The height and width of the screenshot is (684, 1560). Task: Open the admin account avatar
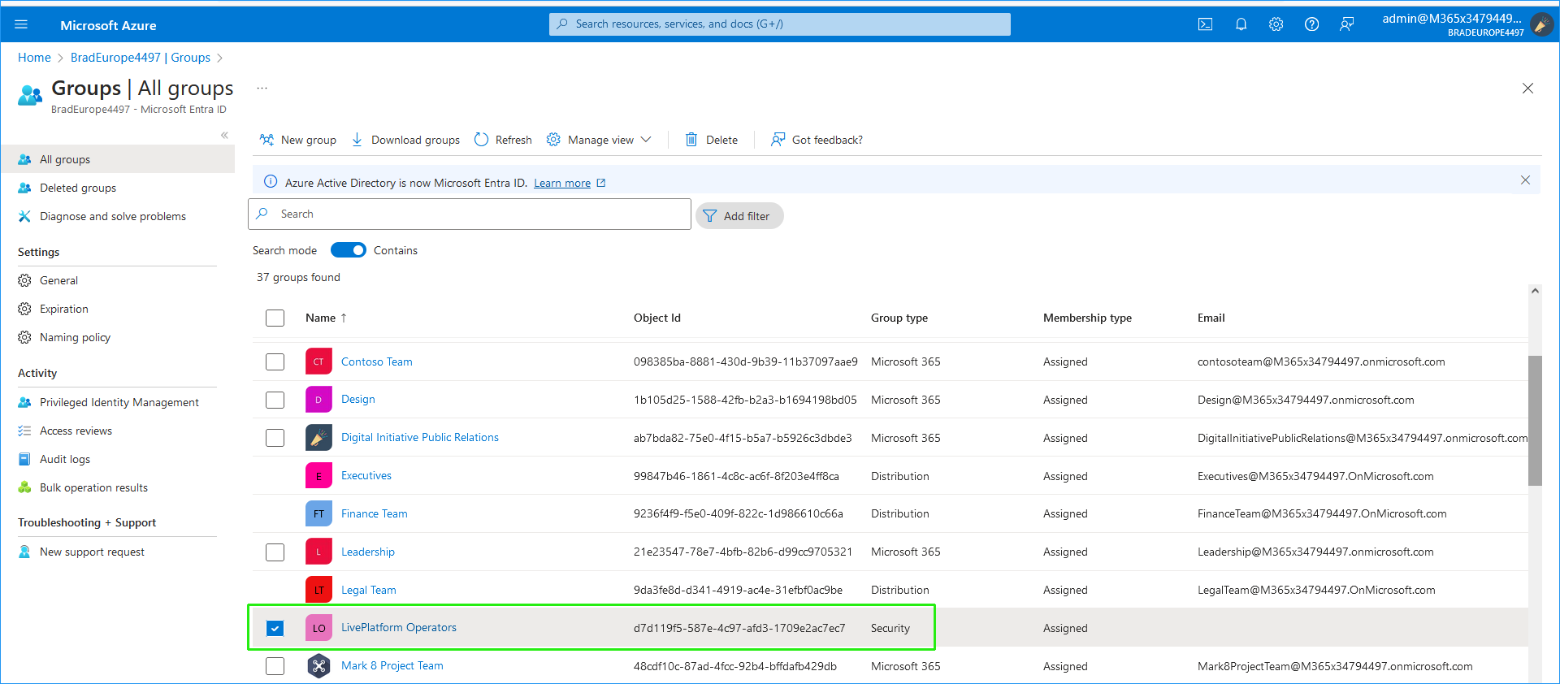1541,24
